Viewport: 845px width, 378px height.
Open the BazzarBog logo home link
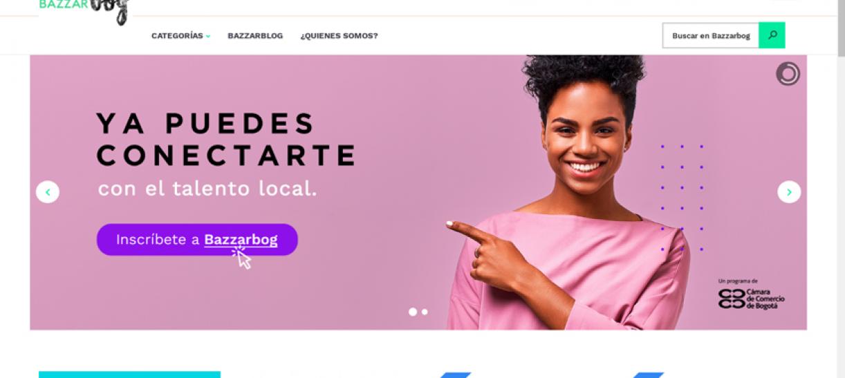(x=85, y=10)
